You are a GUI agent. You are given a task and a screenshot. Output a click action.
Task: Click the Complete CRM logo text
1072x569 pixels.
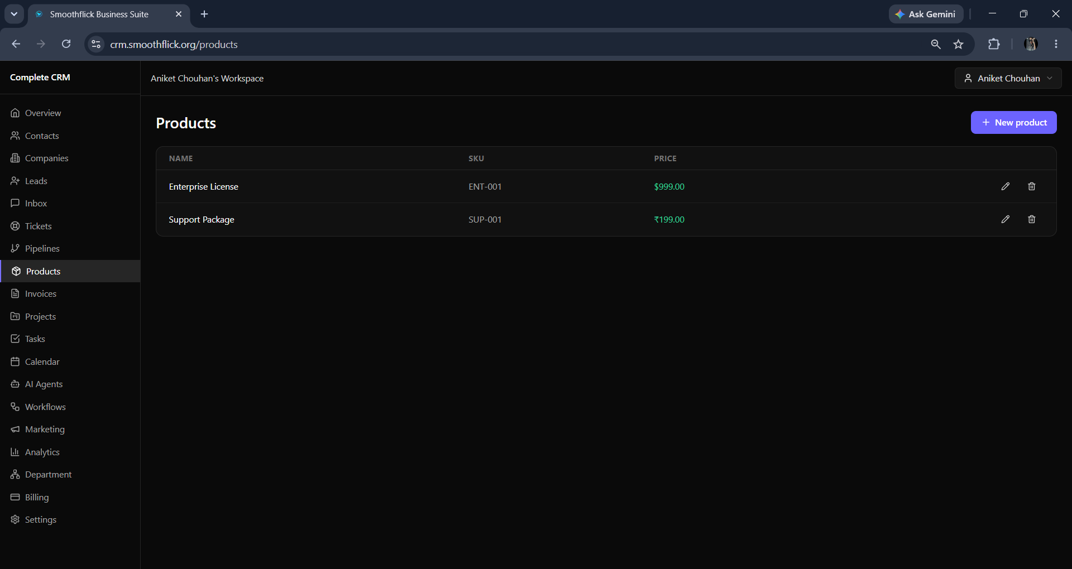pyautogui.click(x=40, y=78)
